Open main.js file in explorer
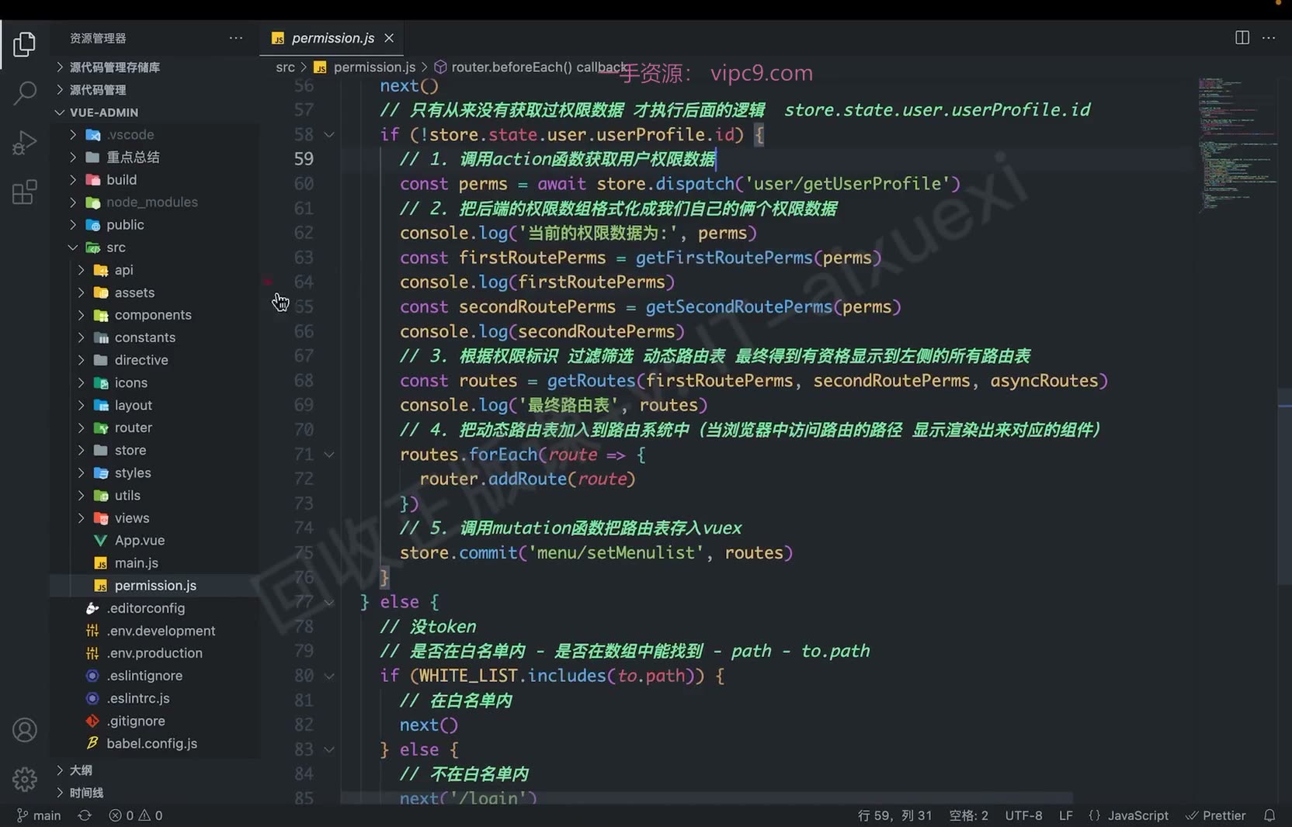Viewport: 1292px width, 827px height. [137, 562]
